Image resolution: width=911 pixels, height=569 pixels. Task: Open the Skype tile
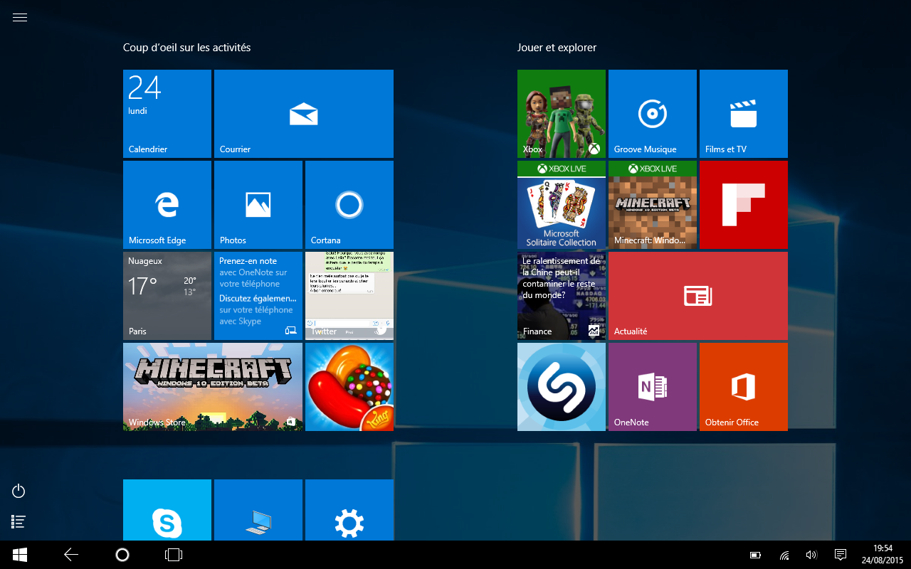coord(167,510)
